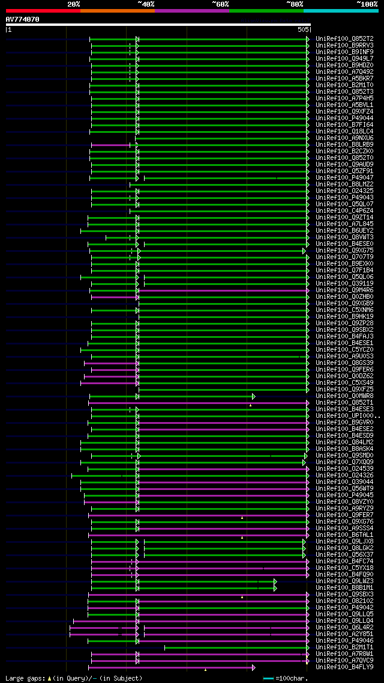The image size is (384, 683).
Task: Click hit name UniRef100_B2M1T1
Action: (x=344, y=648)
